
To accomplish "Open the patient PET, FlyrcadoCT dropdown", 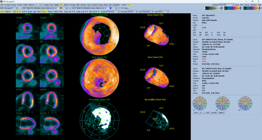I will (x=16, y=8).
